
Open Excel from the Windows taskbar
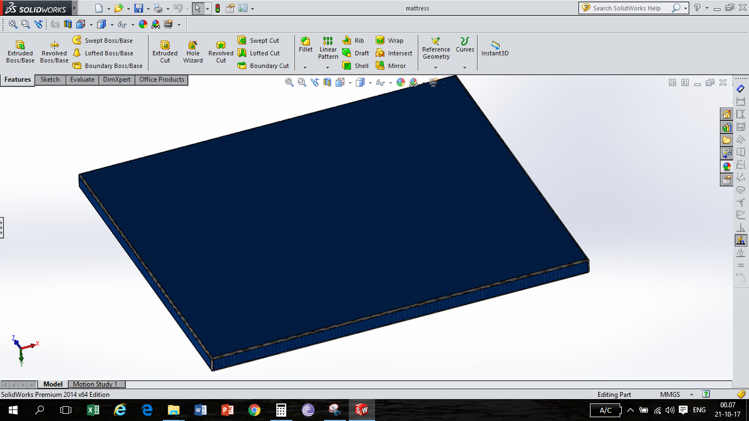[93, 410]
